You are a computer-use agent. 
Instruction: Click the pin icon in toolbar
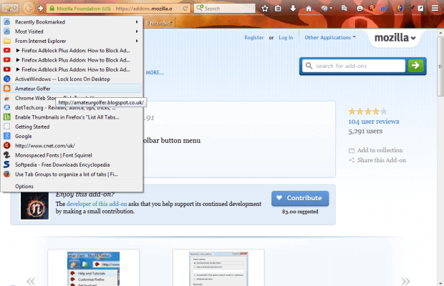tap(412, 8)
